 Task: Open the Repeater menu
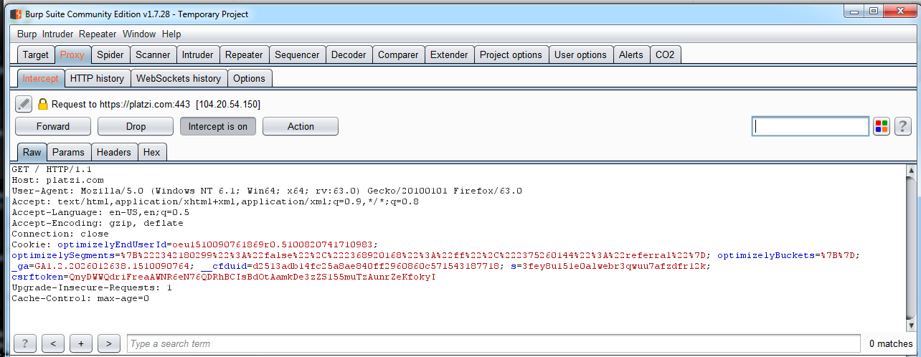pyautogui.click(x=98, y=34)
